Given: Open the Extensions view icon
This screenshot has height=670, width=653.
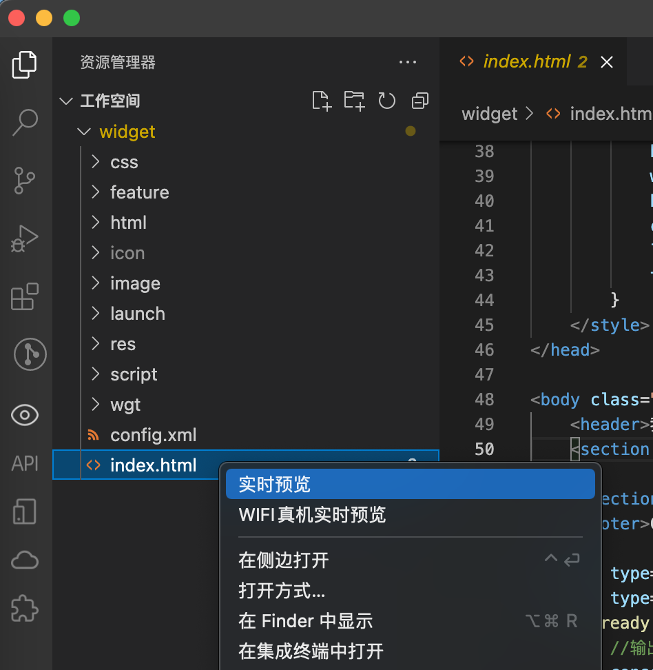Looking at the screenshot, I should (25, 297).
